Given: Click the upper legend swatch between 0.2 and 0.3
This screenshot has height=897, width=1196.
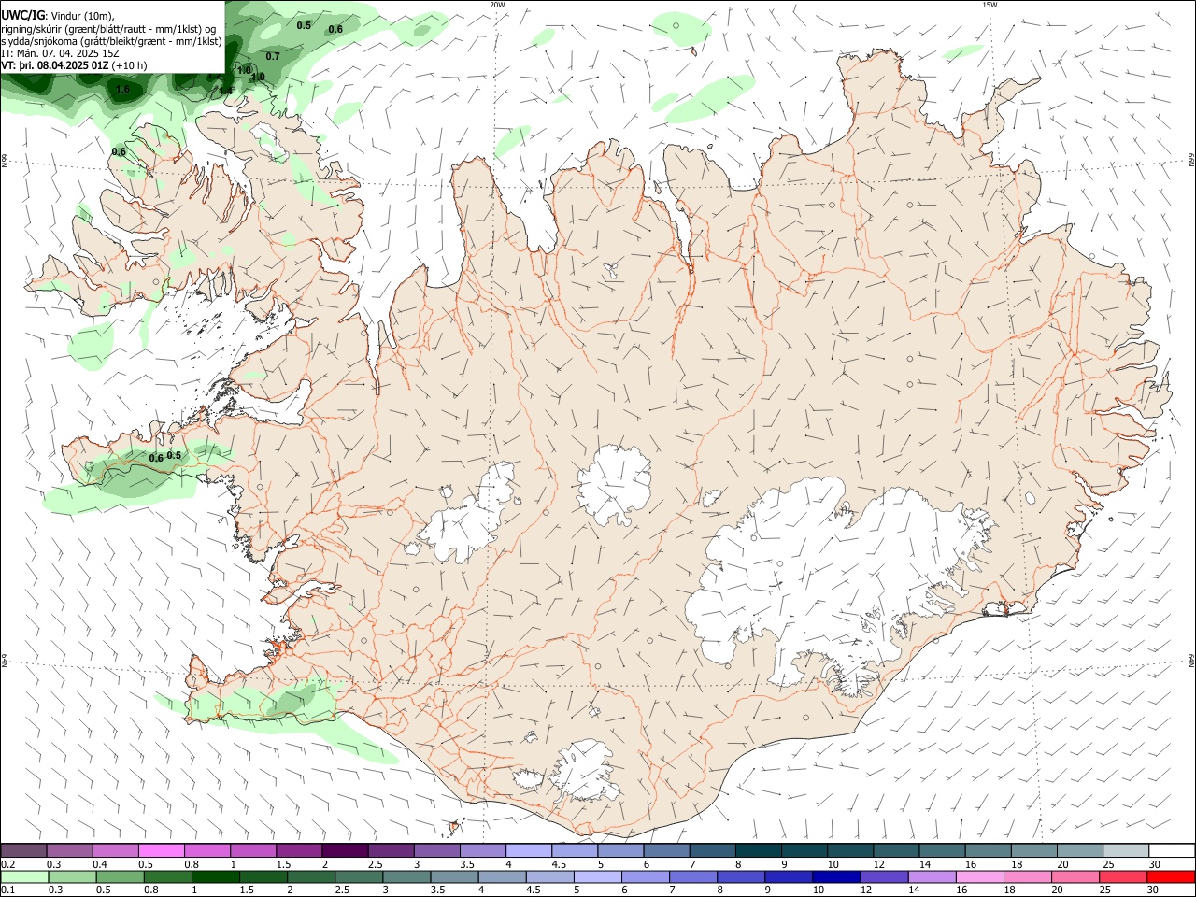Looking at the screenshot, I should click(x=23, y=850).
